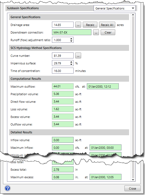Click the Recalc All button
The width and height of the screenshot is (145, 195).
[107, 25]
